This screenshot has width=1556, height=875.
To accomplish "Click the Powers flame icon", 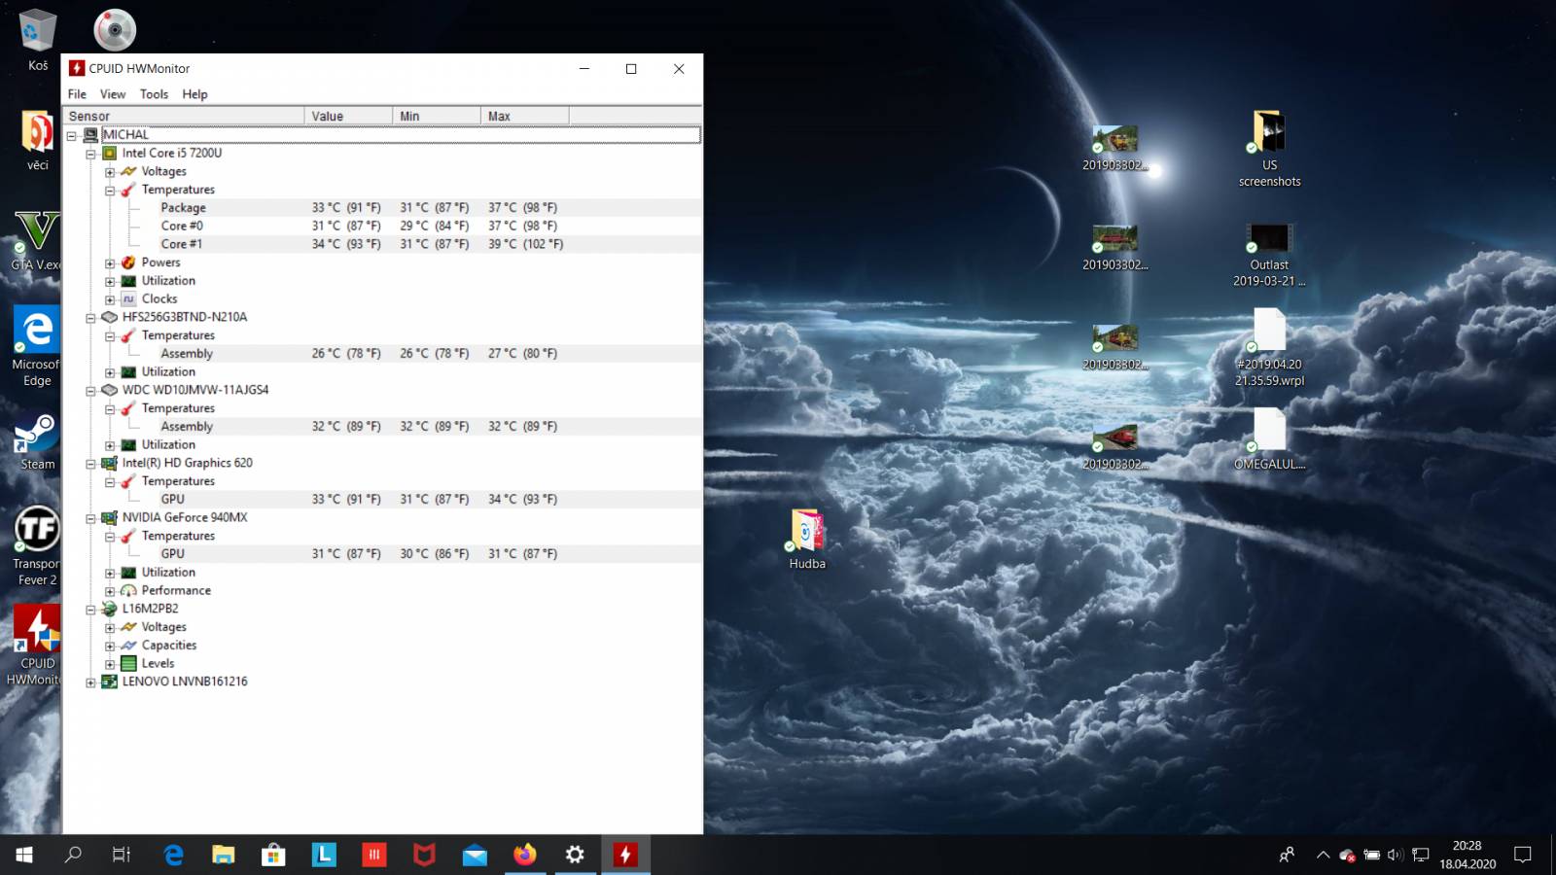I will tap(128, 262).
